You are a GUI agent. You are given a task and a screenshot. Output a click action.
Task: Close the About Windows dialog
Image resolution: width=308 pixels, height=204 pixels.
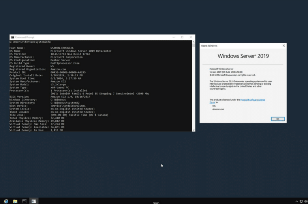(x=284, y=45)
